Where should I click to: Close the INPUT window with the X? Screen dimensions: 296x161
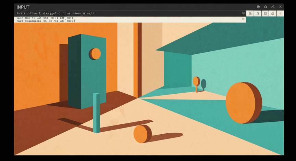point(281,7)
